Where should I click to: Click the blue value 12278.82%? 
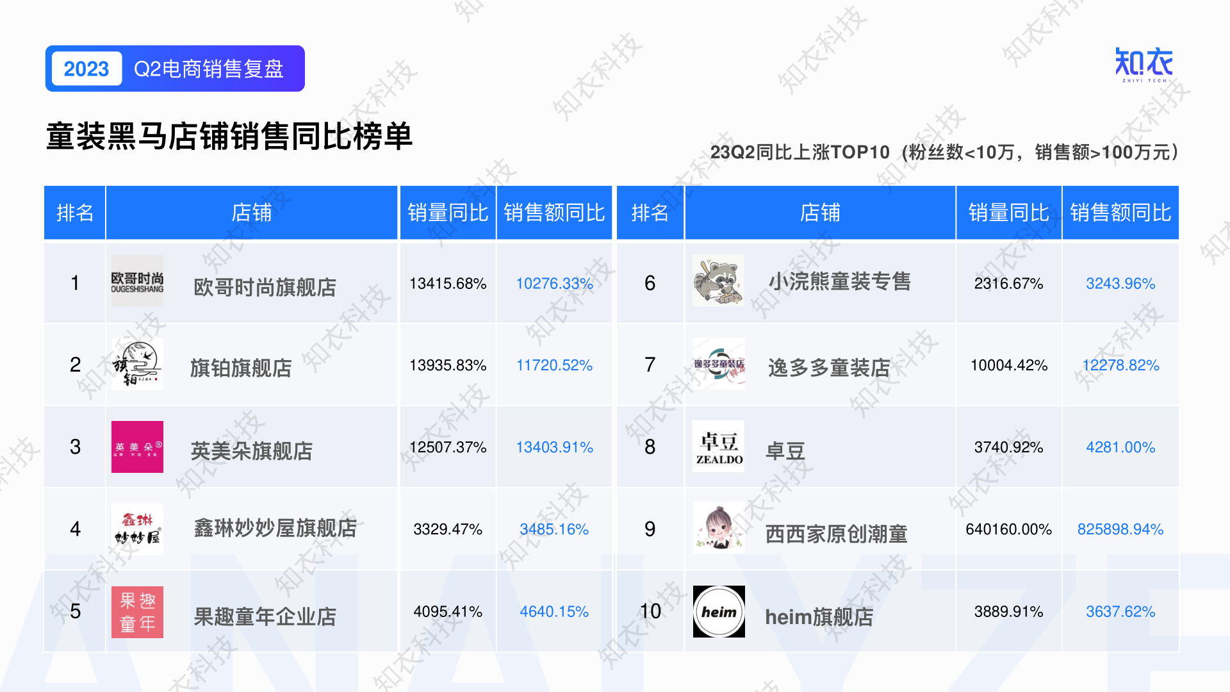(1120, 365)
